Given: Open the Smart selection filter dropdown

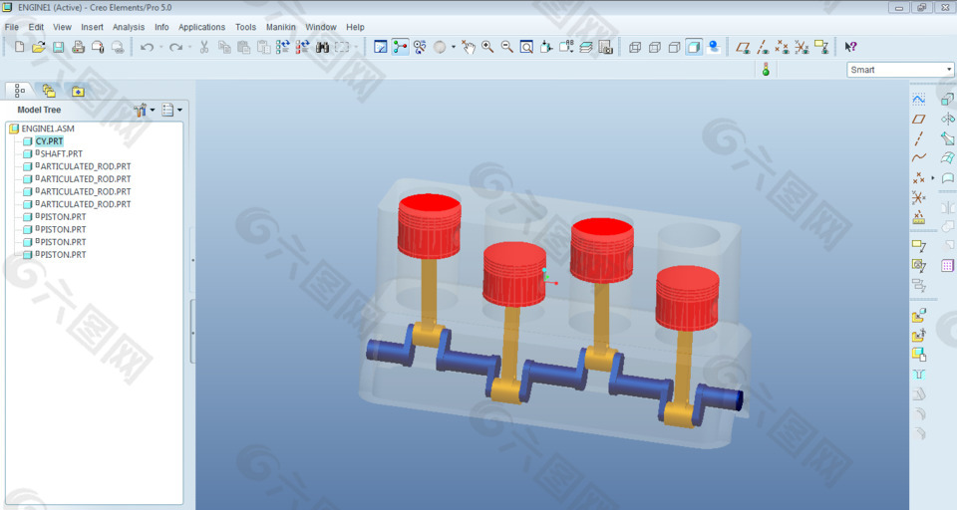Looking at the screenshot, I should pyautogui.click(x=900, y=70).
